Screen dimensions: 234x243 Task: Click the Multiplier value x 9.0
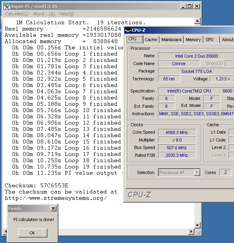point(177,140)
